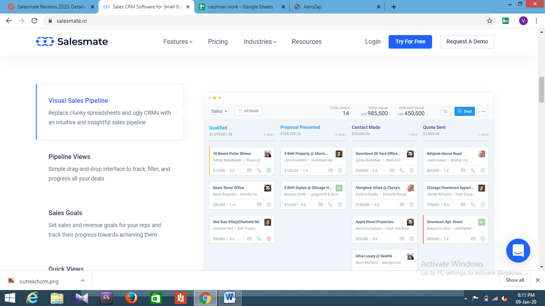The image size is (545, 306).
Task: Open the Pricing menu item
Action: [218, 41]
